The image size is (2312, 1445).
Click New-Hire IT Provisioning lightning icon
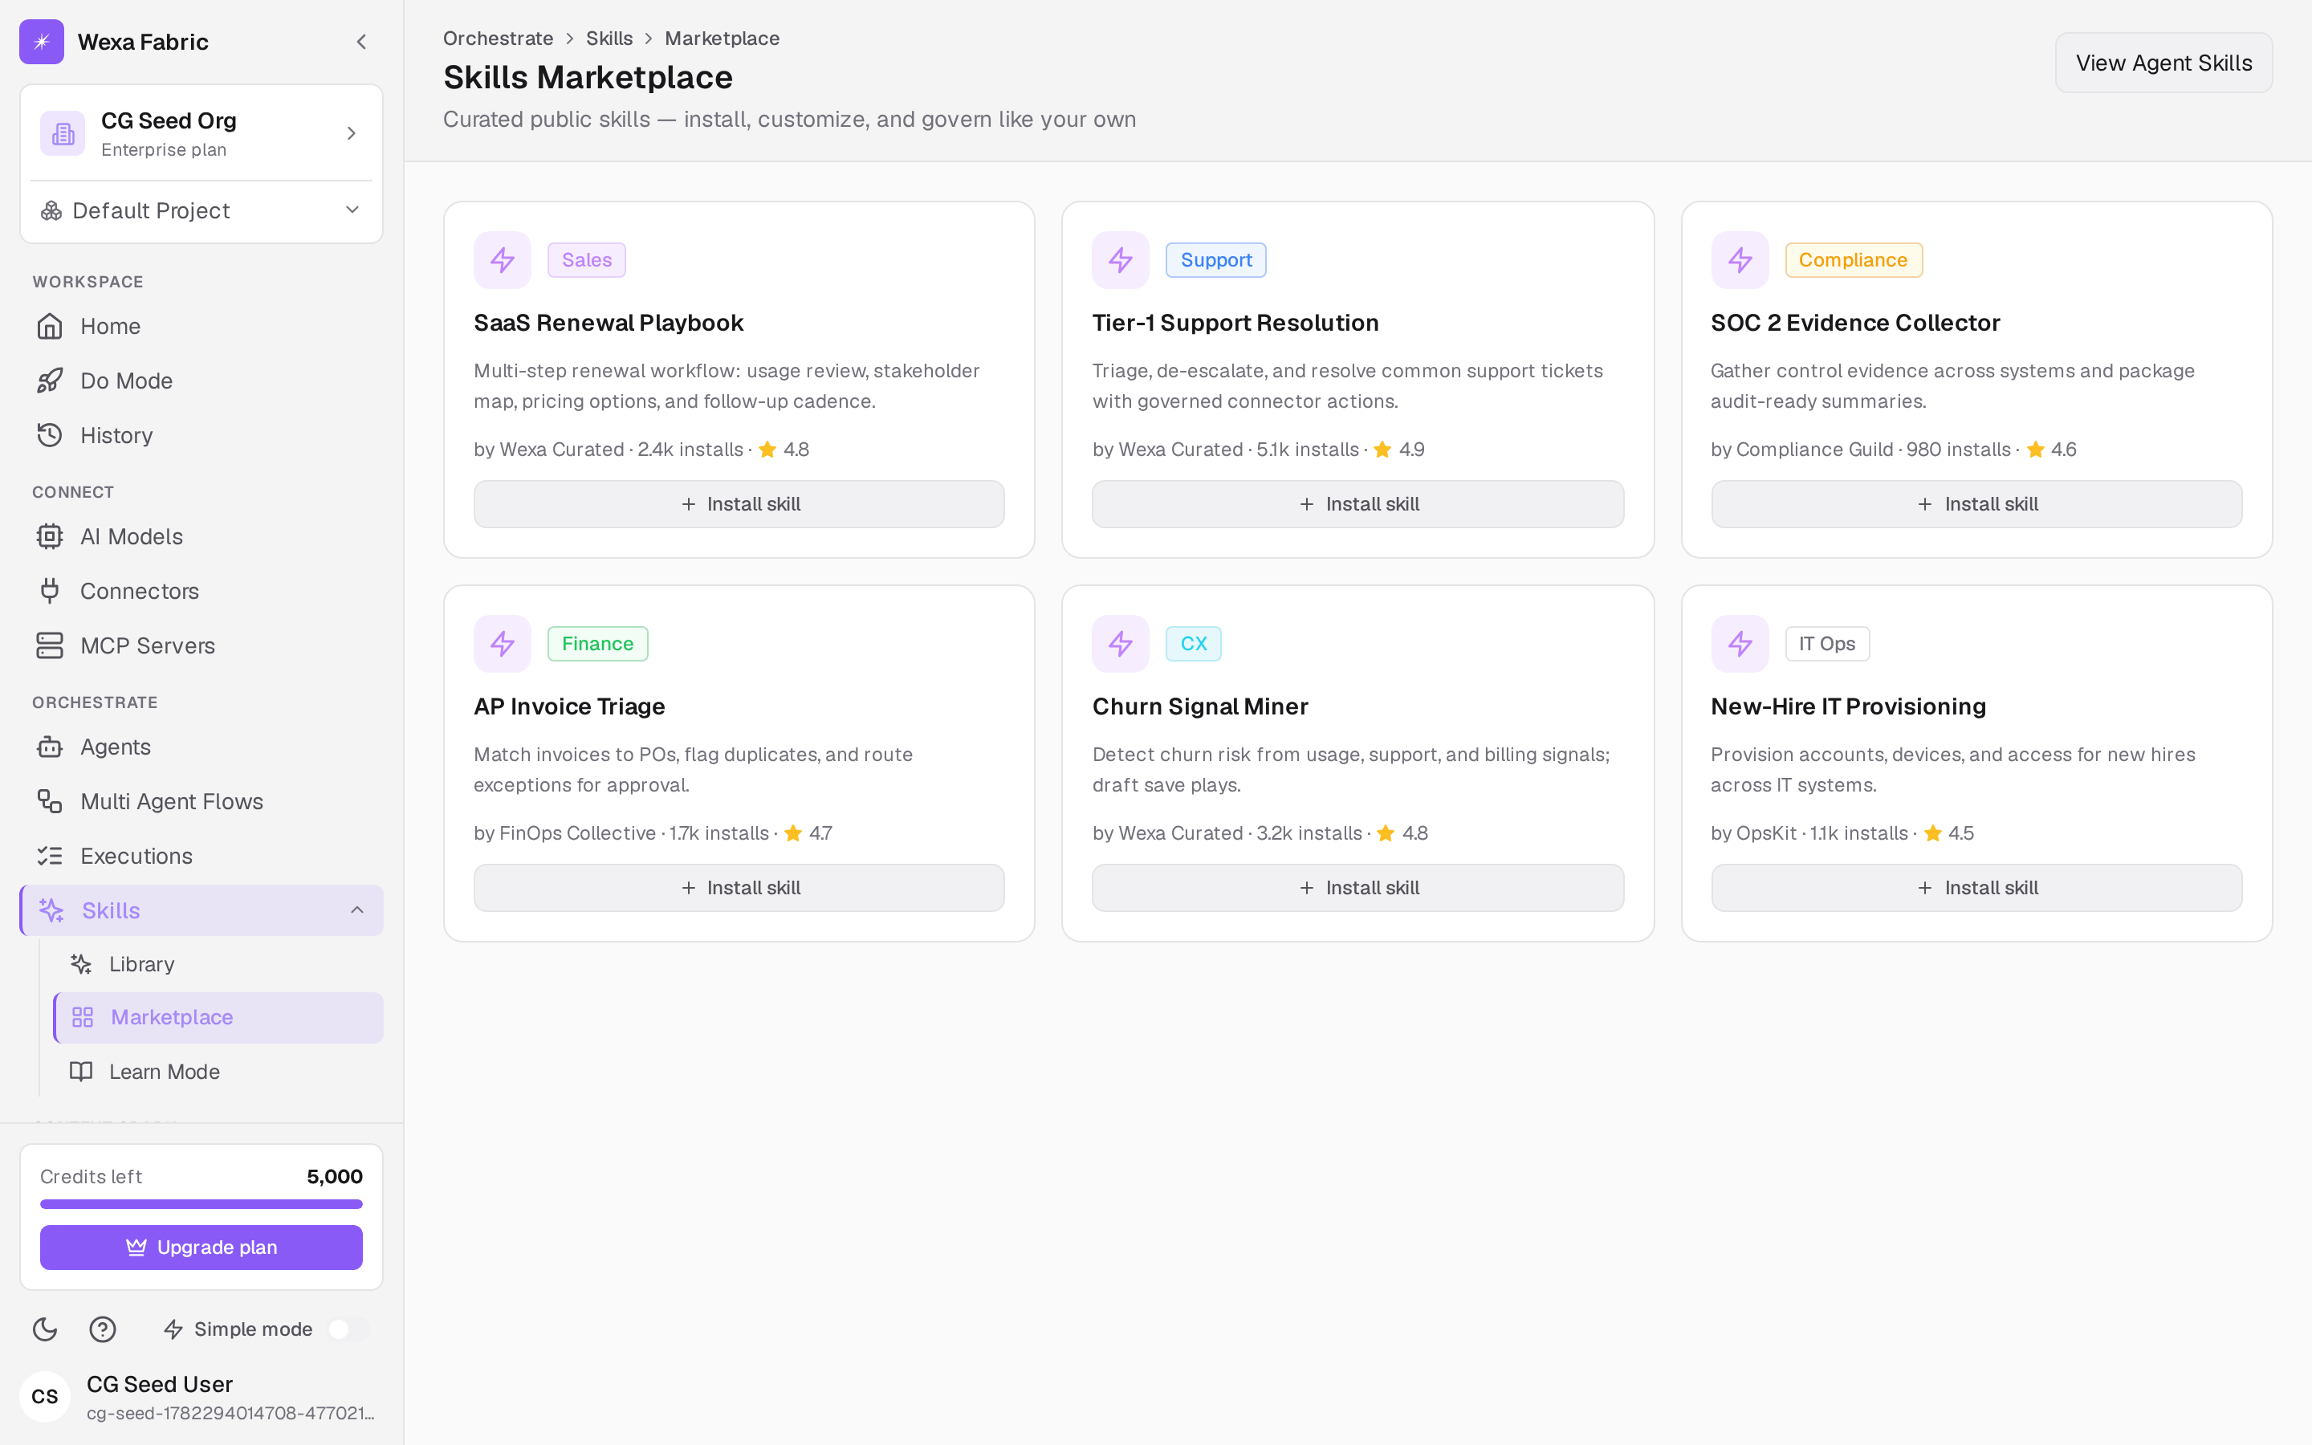pyautogui.click(x=1740, y=643)
